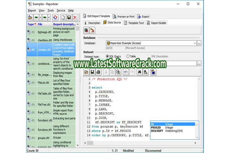Click the SQL editor horizontal scrollbar thumb

90,143
